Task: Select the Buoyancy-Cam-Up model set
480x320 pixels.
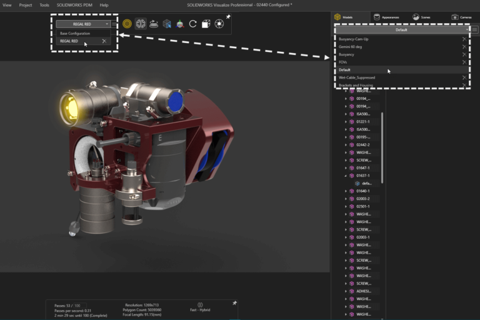Action: [354, 39]
